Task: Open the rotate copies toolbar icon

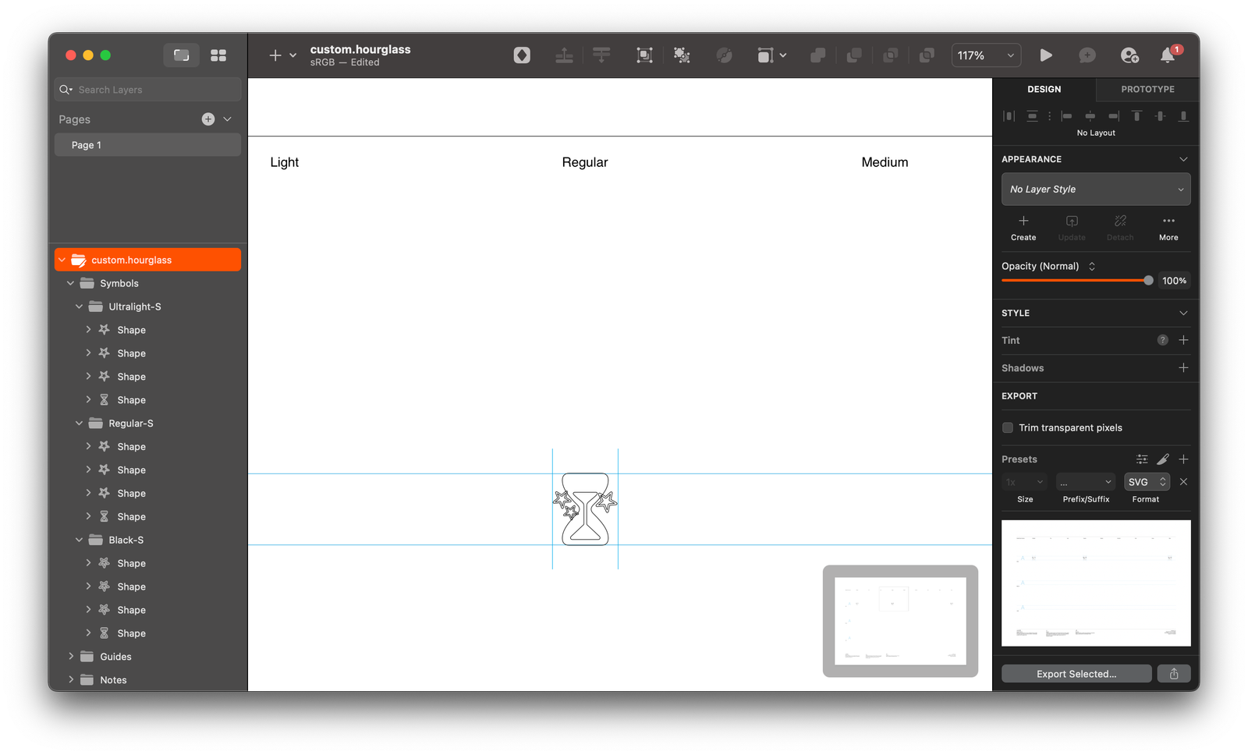Action: point(725,55)
